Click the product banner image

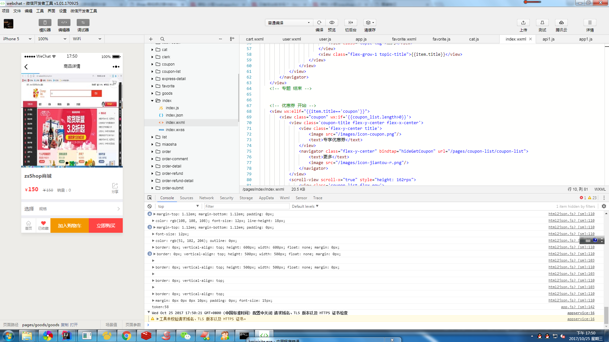(x=72, y=120)
